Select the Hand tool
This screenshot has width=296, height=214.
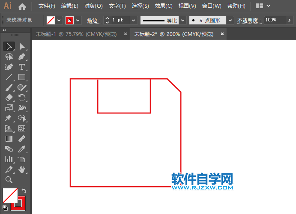(22, 169)
